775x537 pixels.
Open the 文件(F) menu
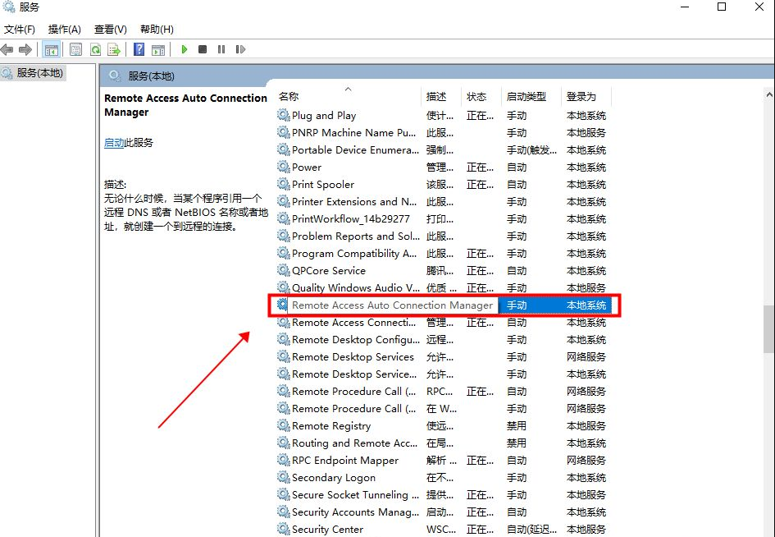(x=20, y=30)
